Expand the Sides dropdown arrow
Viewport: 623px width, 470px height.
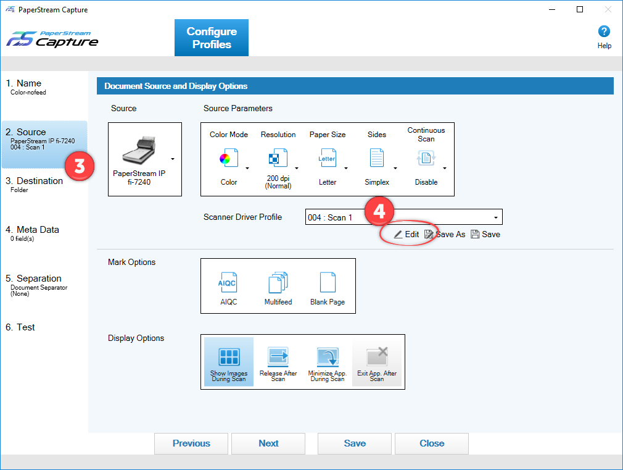pos(395,169)
